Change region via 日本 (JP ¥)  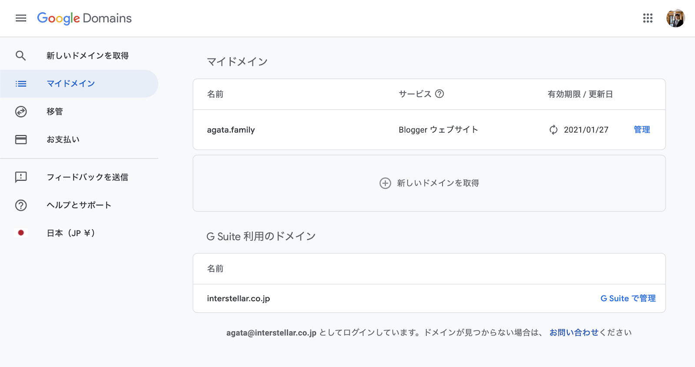71,233
